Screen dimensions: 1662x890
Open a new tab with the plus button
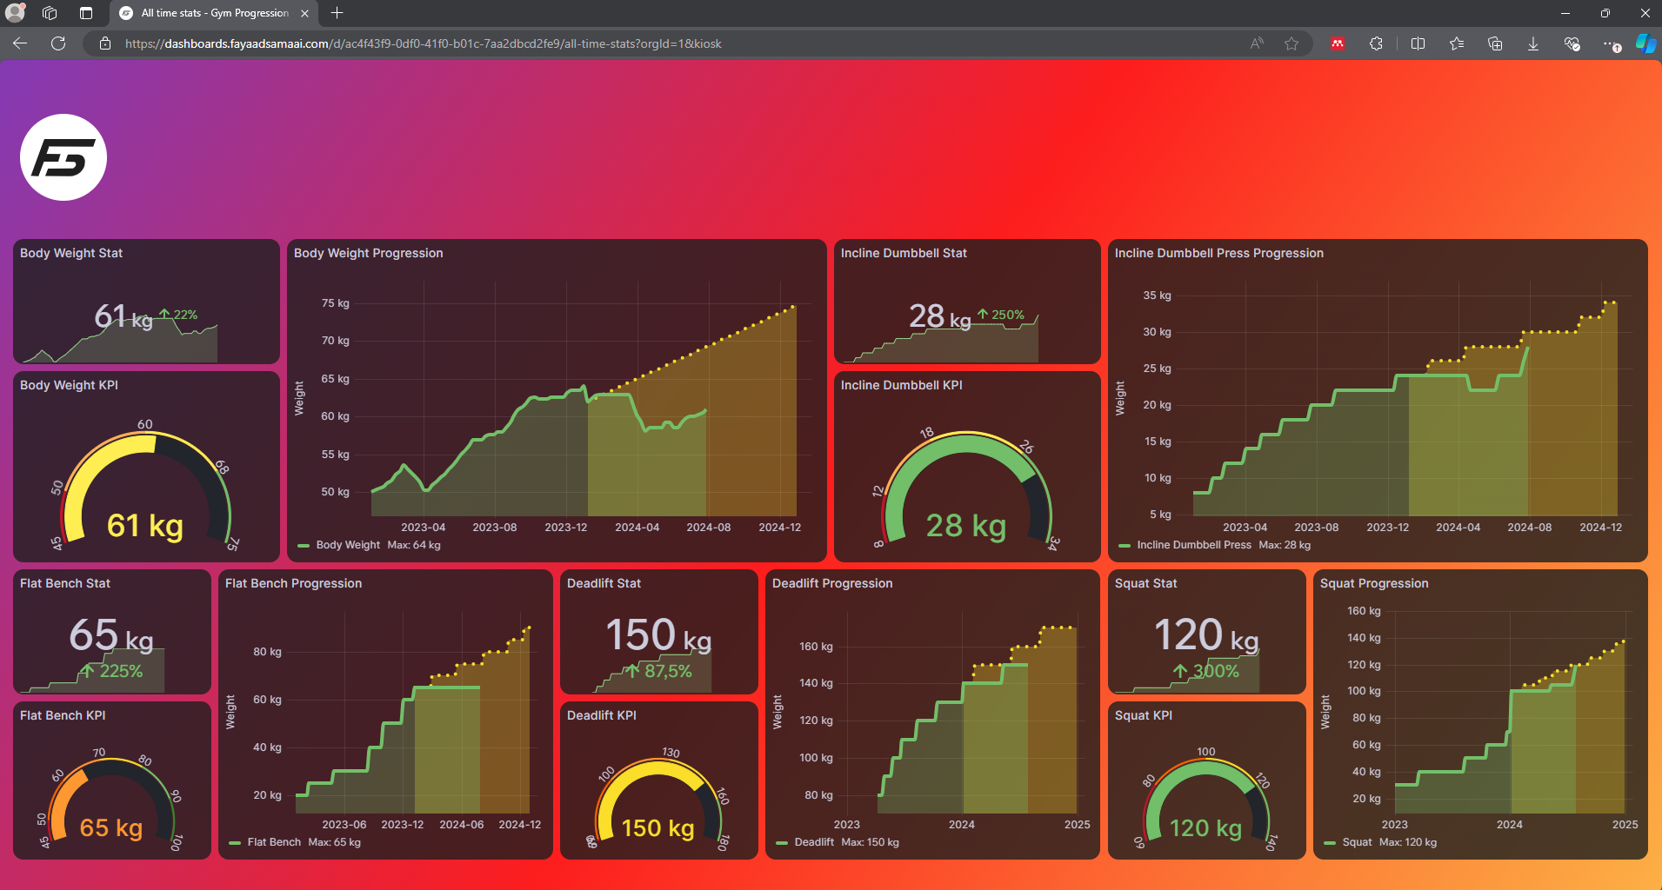[337, 13]
